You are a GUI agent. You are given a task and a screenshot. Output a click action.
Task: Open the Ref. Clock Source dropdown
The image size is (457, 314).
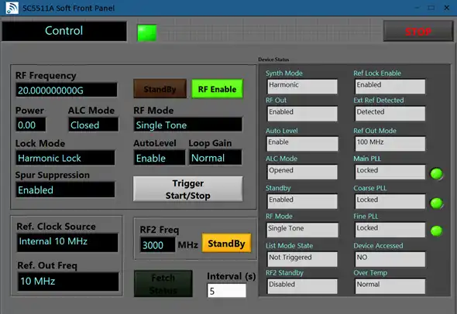[x=67, y=242]
